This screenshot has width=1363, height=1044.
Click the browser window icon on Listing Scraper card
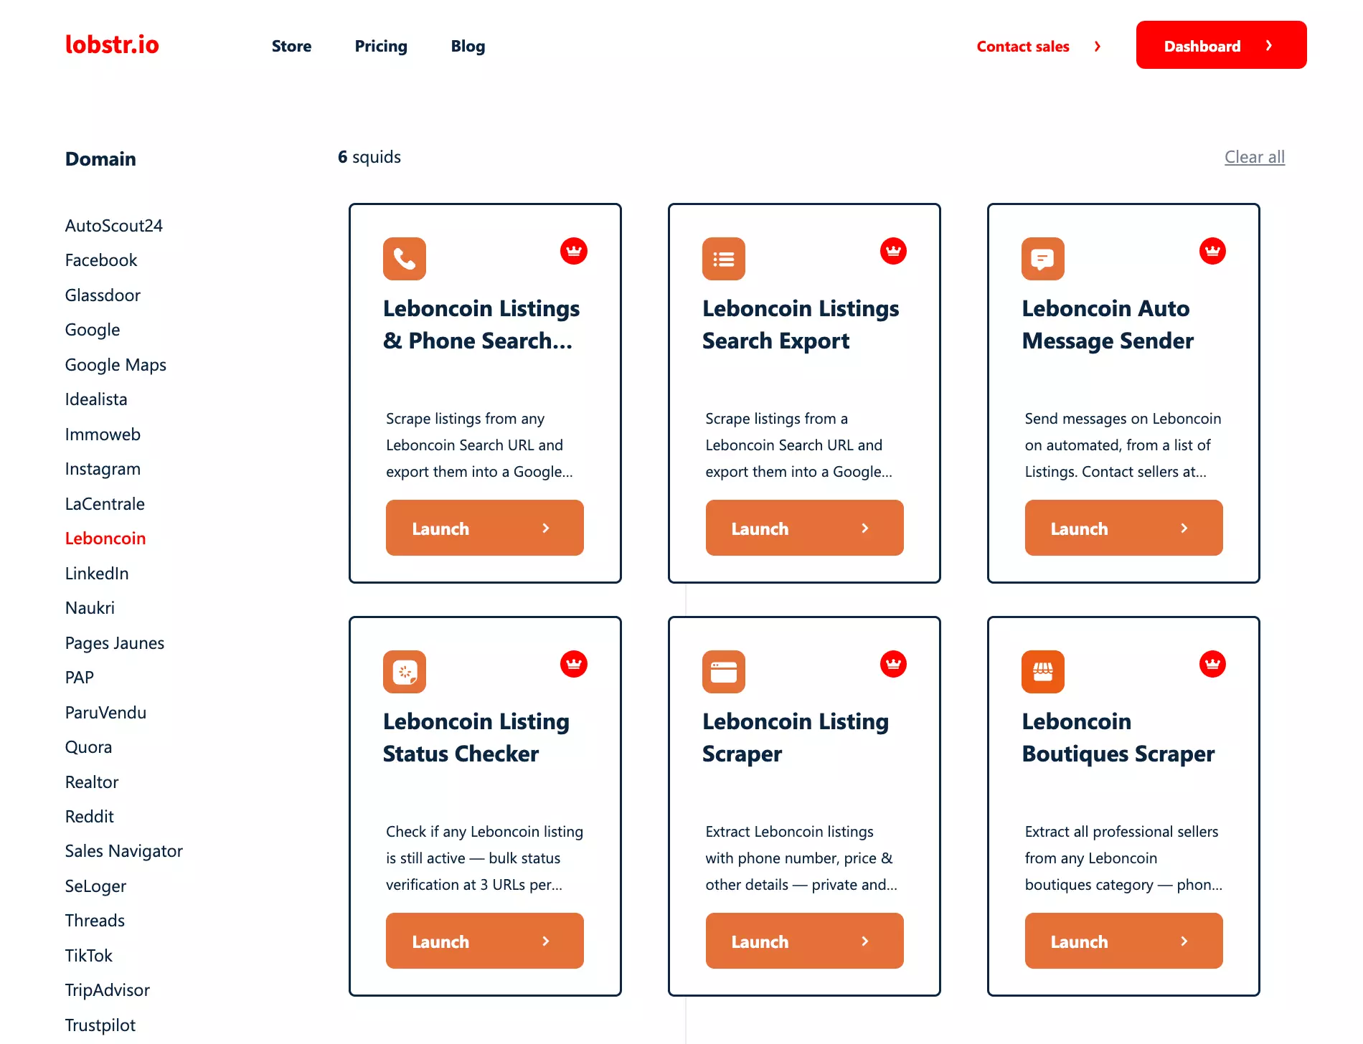pyautogui.click(x=724, y=672)
